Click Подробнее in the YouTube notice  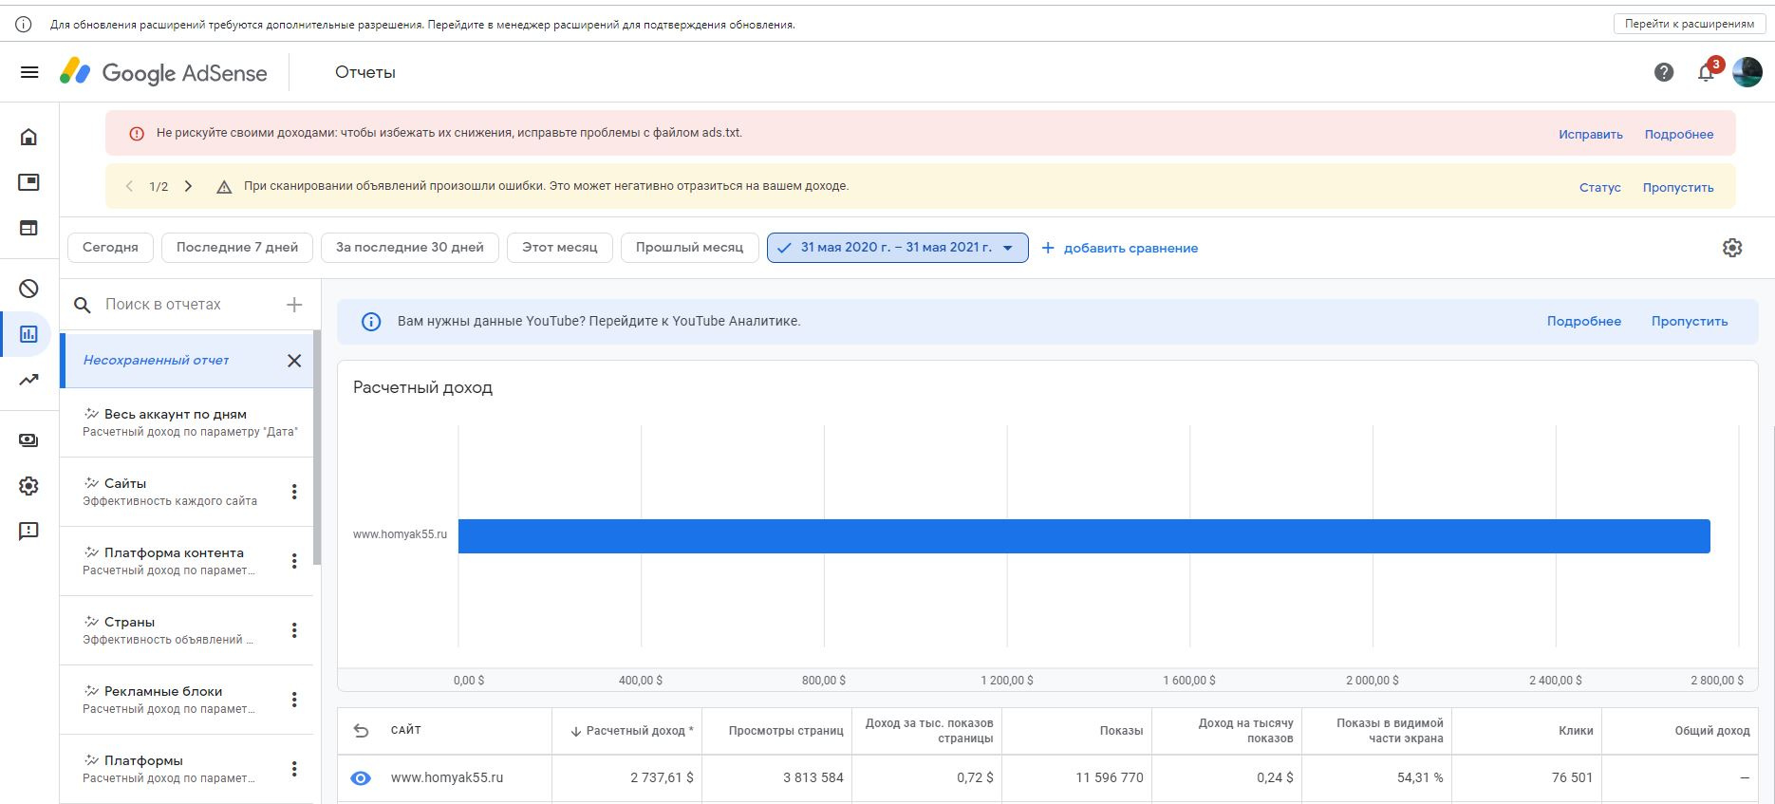click(1584, 322)
